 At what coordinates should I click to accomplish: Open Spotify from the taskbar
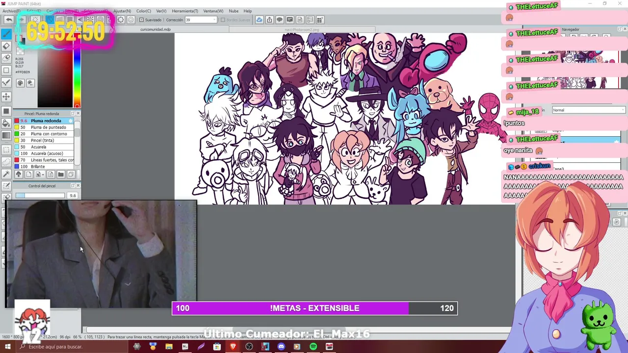click(x=313, y=347)
